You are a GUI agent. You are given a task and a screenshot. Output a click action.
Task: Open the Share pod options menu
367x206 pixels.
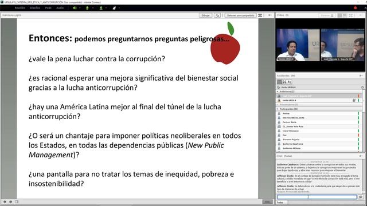[270, 15]
